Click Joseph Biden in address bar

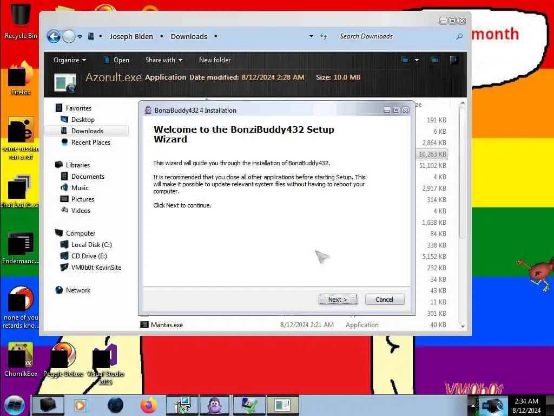coord(131,36)
